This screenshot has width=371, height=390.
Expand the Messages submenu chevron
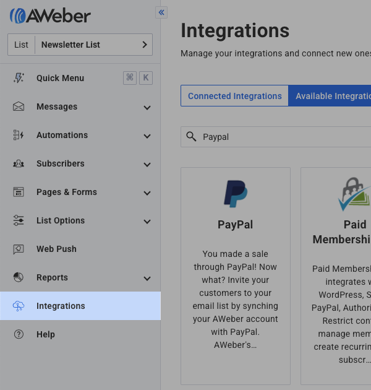[147, 108]
